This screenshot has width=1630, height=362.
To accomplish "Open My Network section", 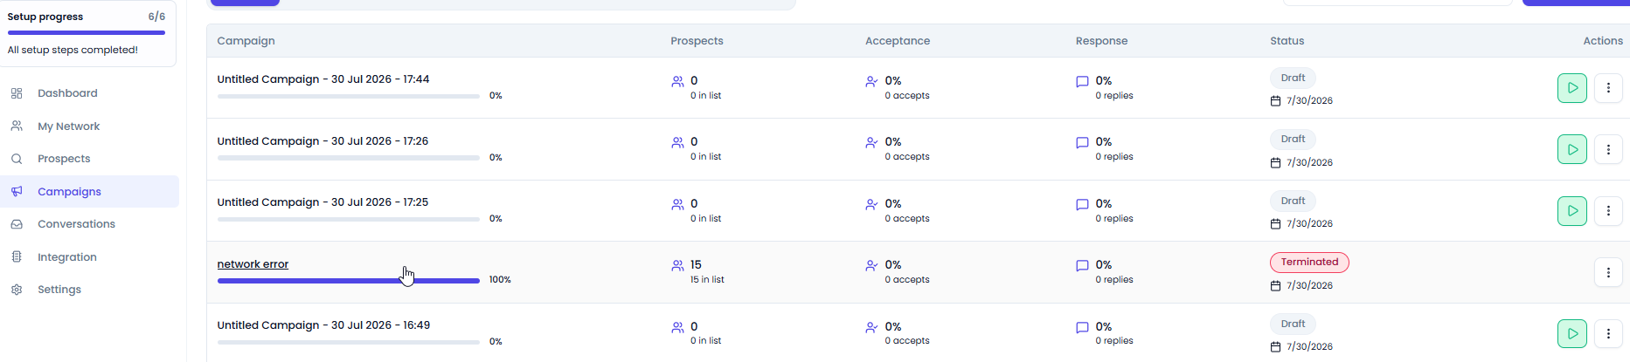I will pyautogui.click(x=68, y=126).
